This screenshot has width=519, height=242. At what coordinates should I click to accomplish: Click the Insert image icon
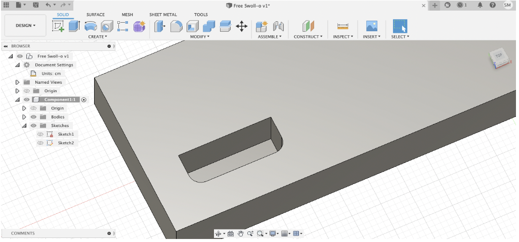tap(372, 26)
